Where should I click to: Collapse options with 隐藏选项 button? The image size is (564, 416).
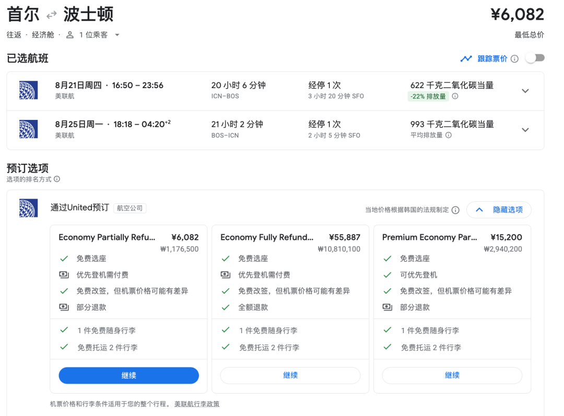click(x=499, y=210)
